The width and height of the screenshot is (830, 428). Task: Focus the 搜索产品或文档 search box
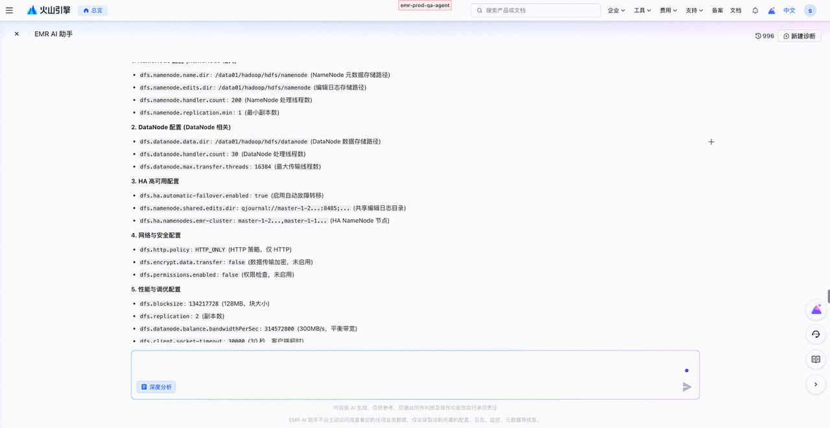click(x=536, y=10)
